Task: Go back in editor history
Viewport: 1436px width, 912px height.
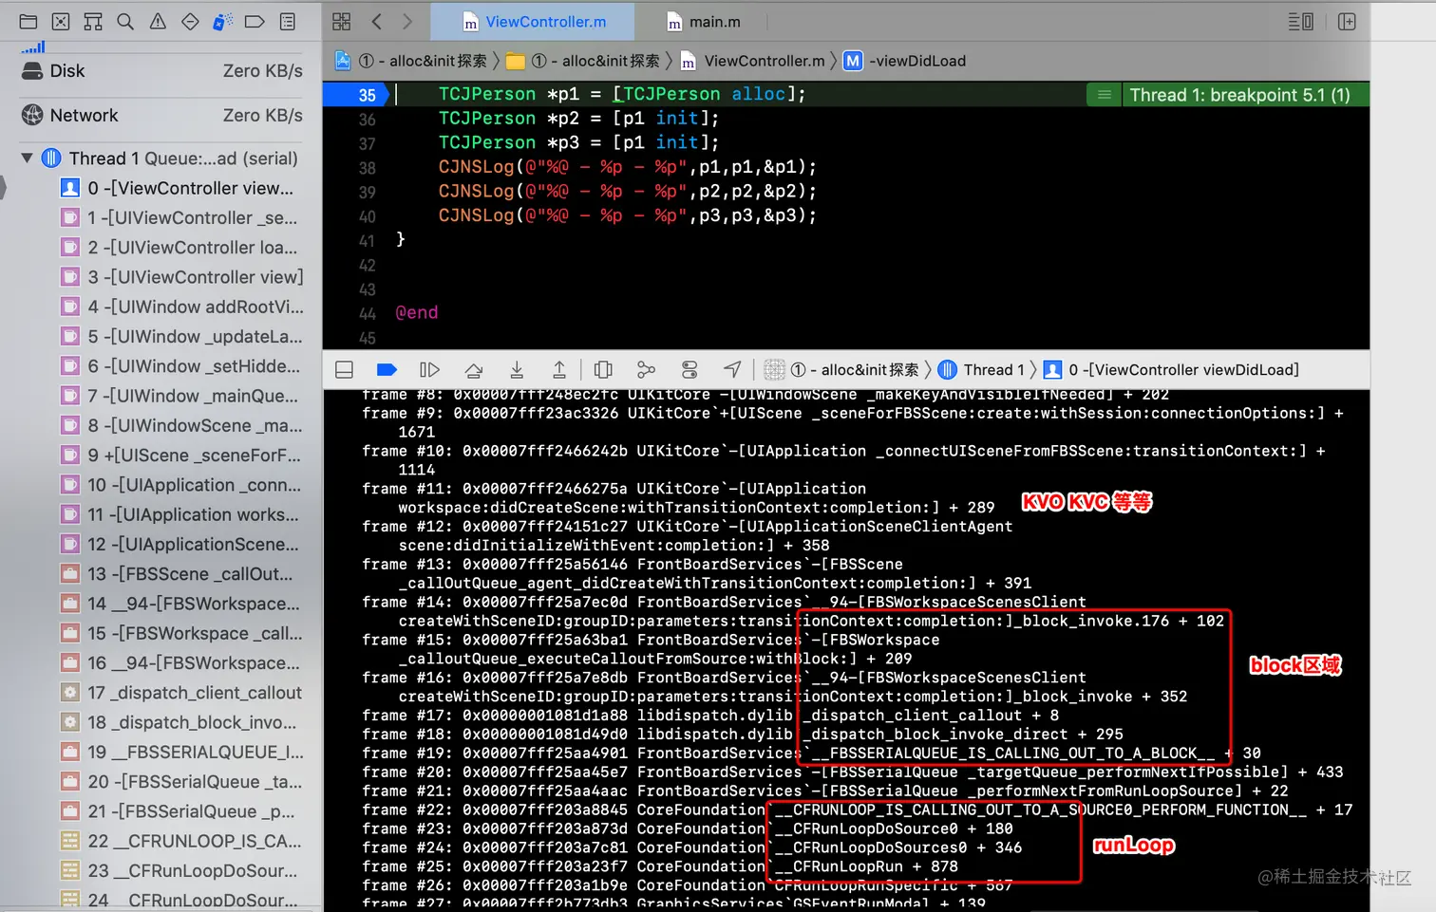Action: click(x=377, y=22)
